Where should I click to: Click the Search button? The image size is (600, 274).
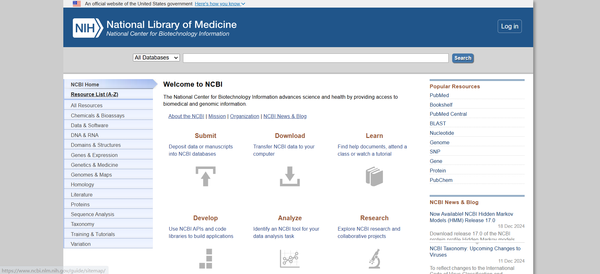coord(463,58)
